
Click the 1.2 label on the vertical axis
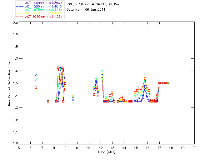[15, 120]
